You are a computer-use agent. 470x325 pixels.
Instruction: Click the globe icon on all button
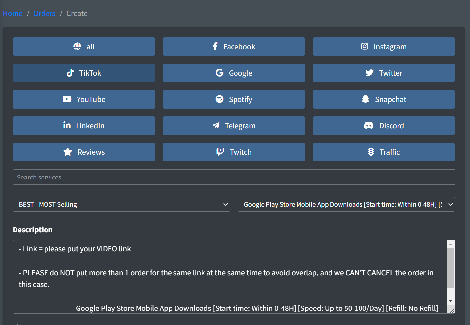(x=77, y=46)
